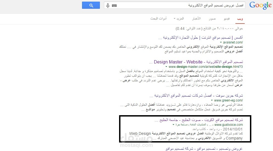Click the www.gustvoice.com URL text
This screenshot has width=273, height=151.
[x=229, y=125]
